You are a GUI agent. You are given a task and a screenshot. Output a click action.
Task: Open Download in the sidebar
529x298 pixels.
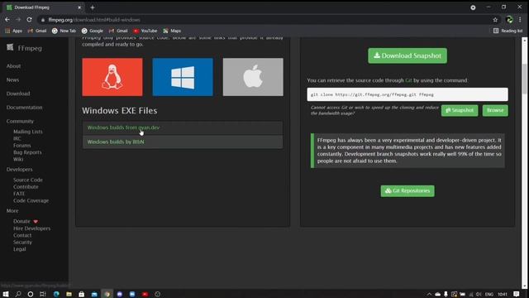(18, 94)
